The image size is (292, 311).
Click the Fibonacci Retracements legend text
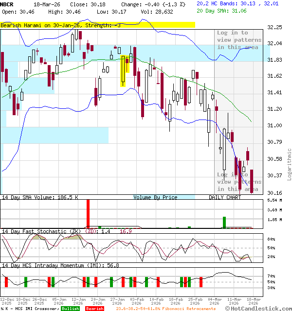tap(165, 309)
